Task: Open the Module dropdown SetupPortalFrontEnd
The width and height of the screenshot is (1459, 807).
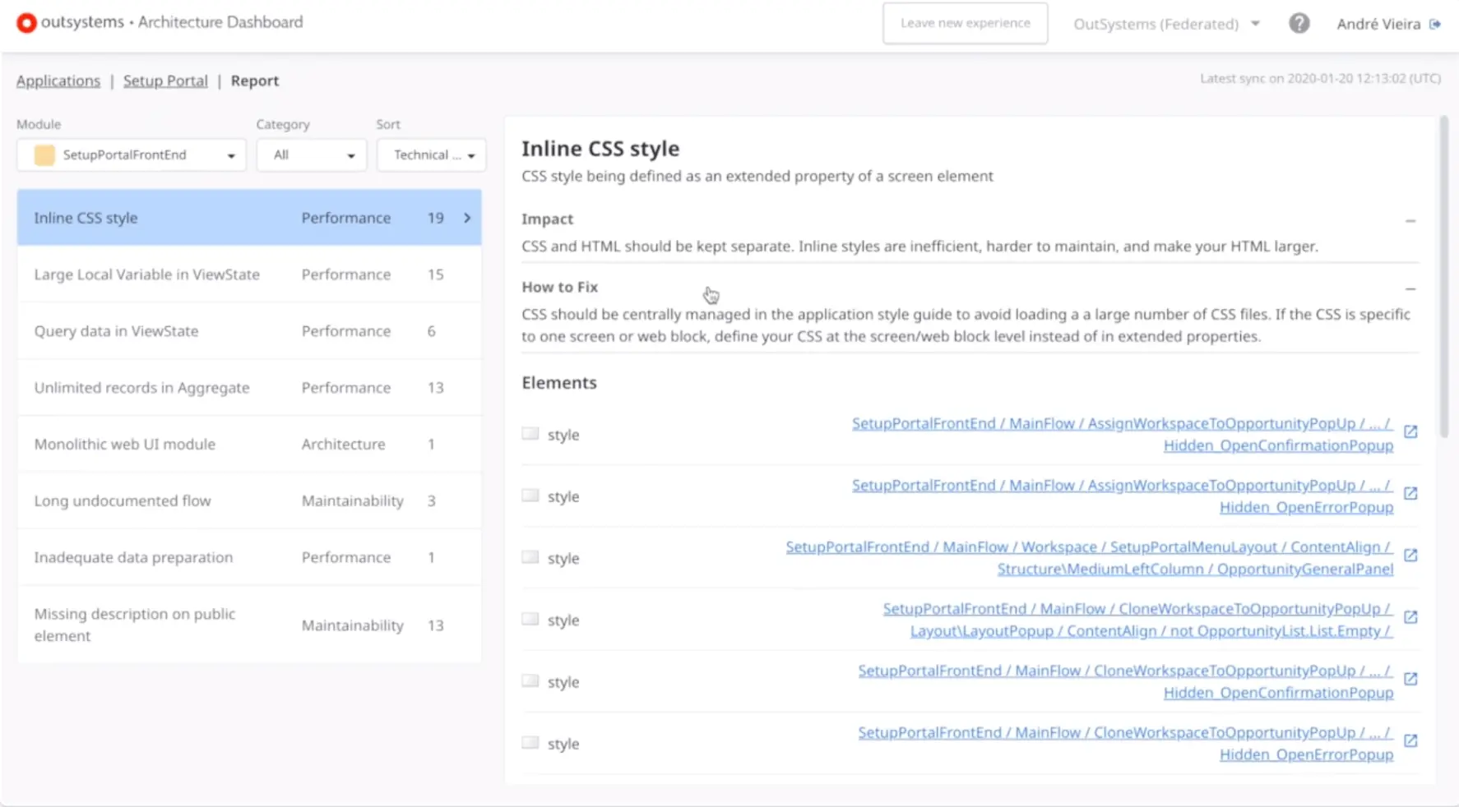Action: click(132, 154)
